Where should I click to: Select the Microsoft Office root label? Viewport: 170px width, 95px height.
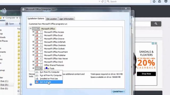48,29
